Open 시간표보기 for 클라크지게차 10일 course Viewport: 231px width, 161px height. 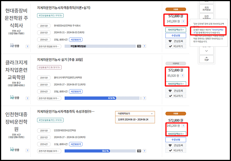tap(76, 91)
